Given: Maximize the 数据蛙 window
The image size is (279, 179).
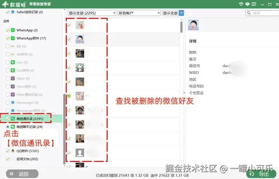Looking at the screenshot, I should tap(270, 4).
